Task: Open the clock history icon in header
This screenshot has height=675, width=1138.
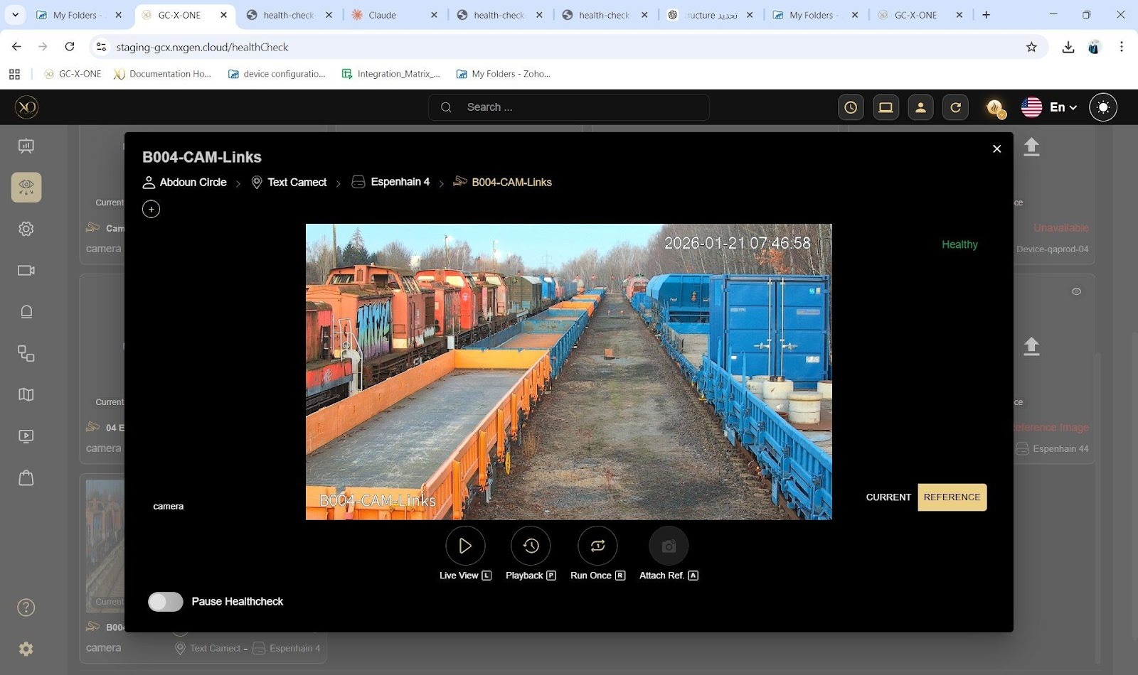Action: coord(851,107)
